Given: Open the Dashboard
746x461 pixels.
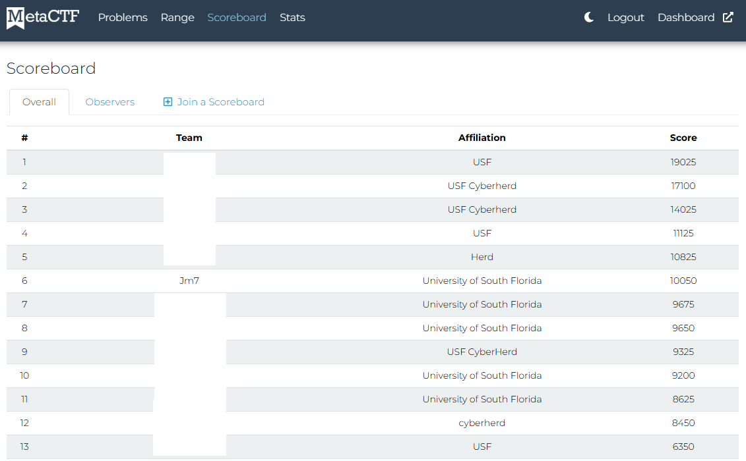Looking at the screenshot, I should (x=686, y=18).
